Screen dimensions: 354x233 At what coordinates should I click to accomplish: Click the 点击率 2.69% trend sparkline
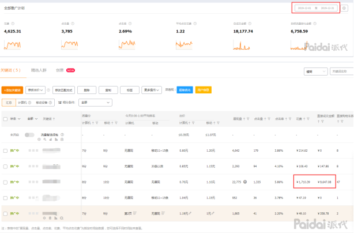127,45
